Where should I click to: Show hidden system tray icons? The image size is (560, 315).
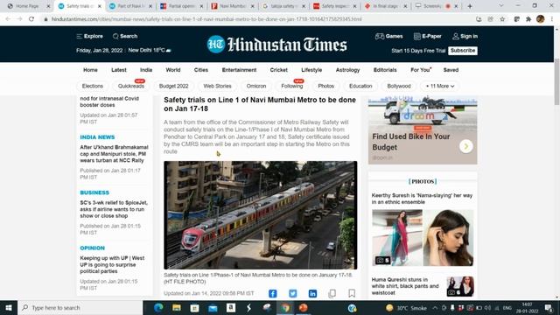pyautogui.click(x=435, y=307)
